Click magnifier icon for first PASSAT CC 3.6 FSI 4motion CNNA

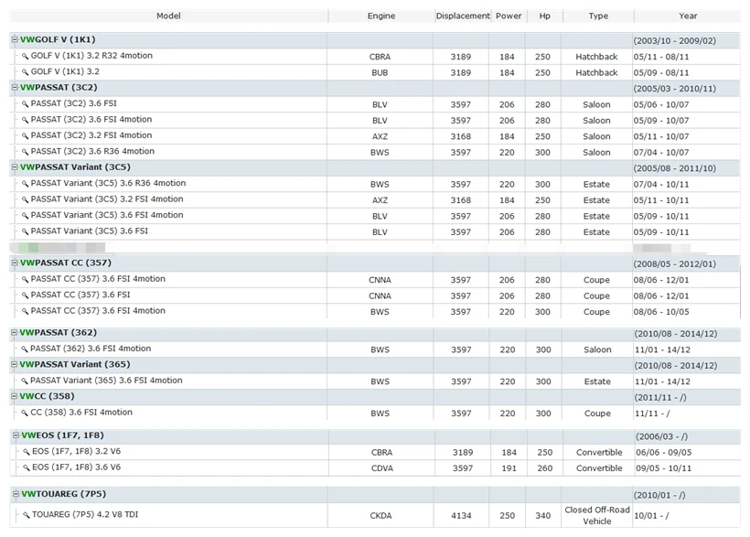tap(25, 280)
